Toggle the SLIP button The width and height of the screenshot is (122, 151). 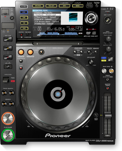(x=21, y=68)
